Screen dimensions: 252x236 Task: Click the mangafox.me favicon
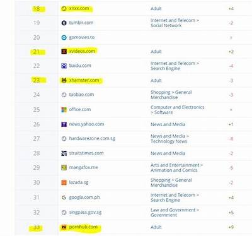tap(64, 168)
